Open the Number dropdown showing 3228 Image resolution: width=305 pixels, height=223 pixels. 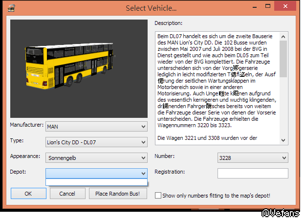[253, 158]
